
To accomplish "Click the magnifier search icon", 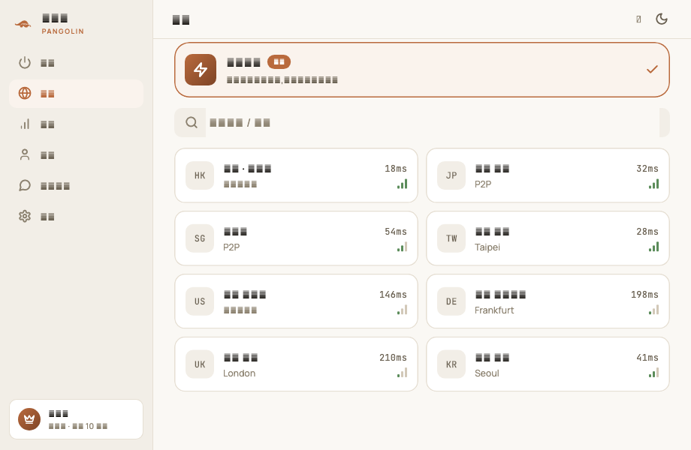I will [x=192, y=122].
